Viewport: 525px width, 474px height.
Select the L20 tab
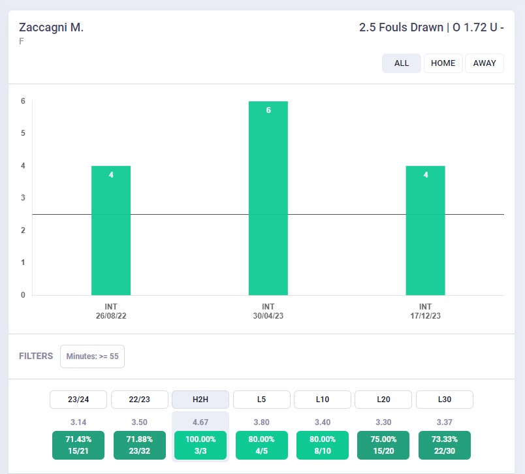pos(383,400)
